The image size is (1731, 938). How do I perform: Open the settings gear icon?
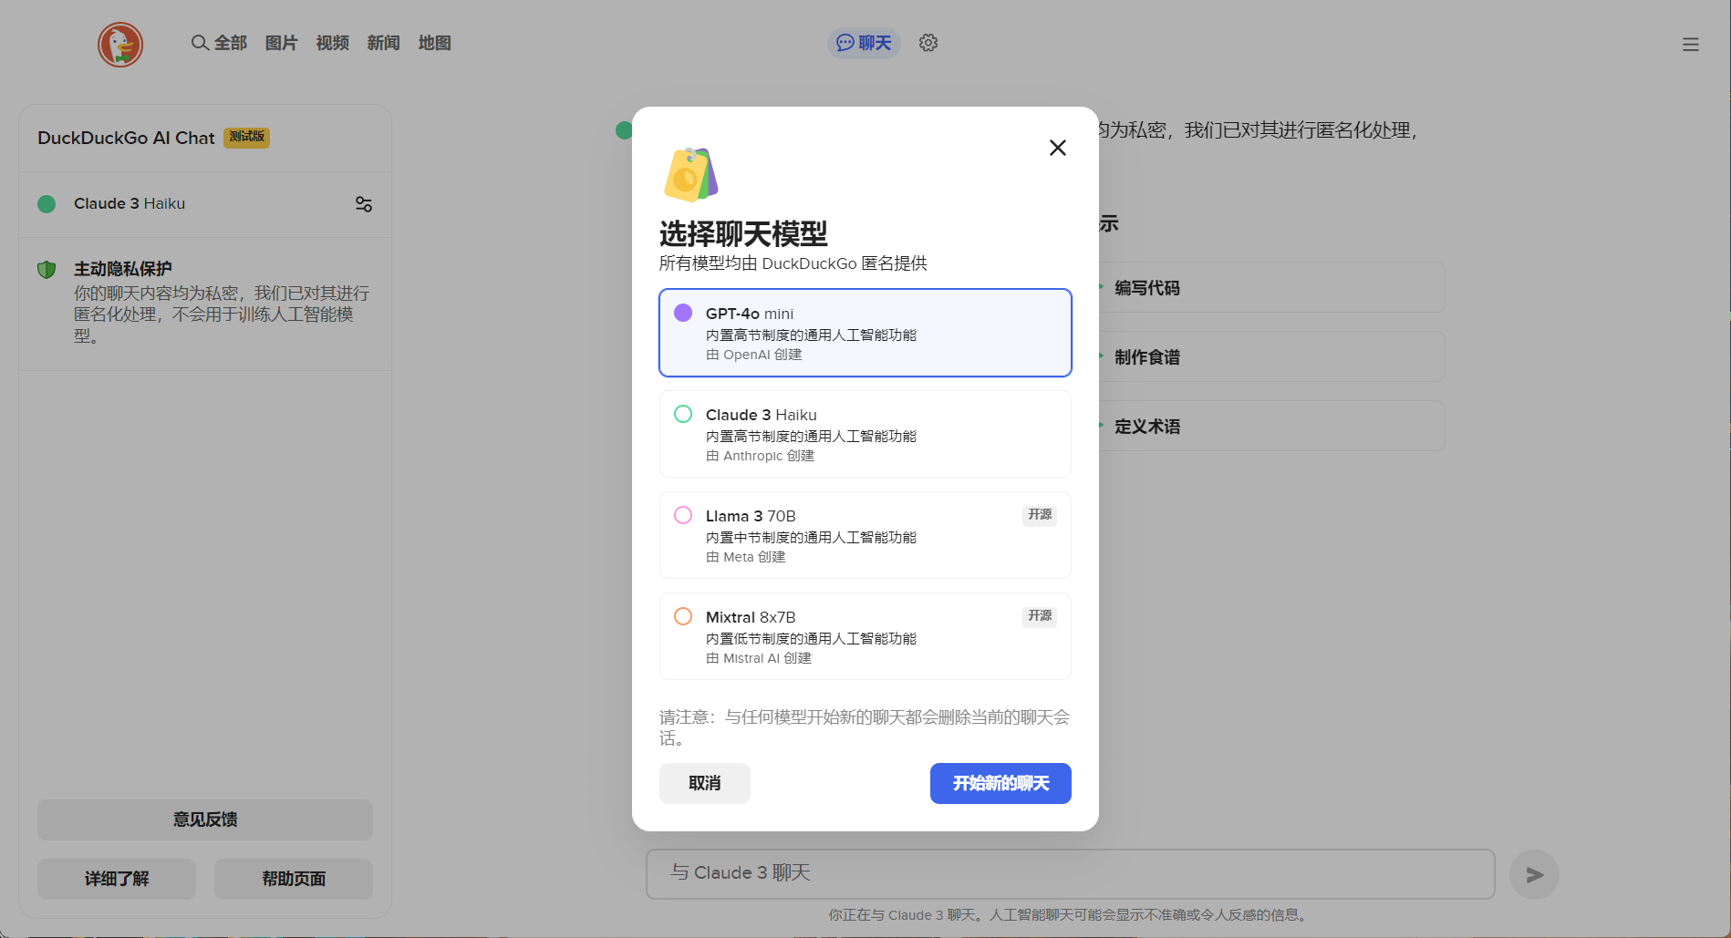928,43
